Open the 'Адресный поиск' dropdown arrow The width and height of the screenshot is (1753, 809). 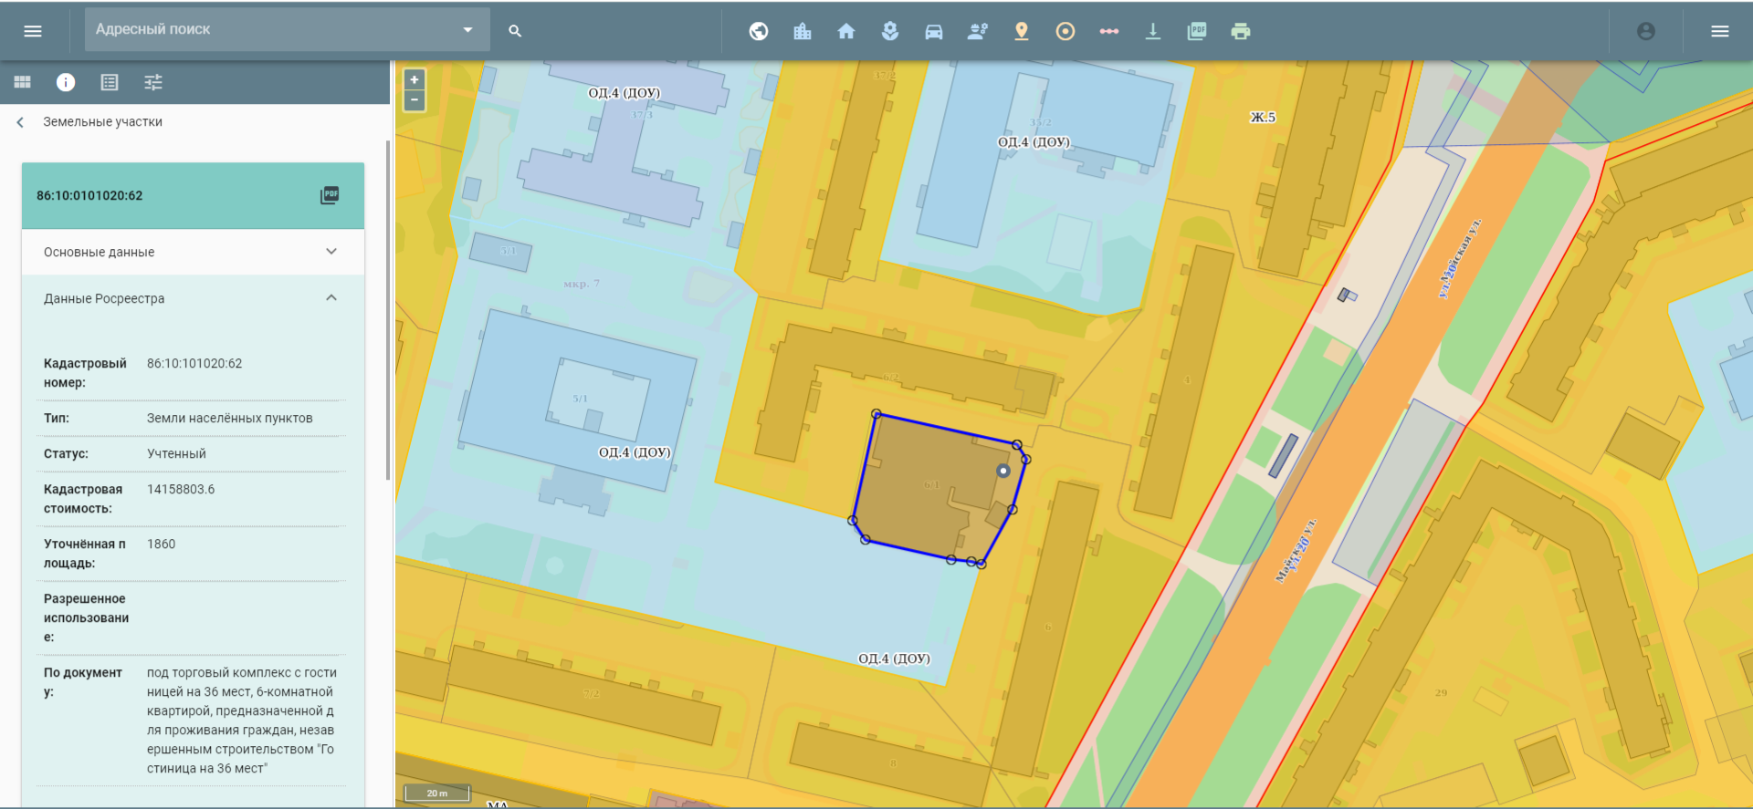pyautogui.click(x=467, y=30)
